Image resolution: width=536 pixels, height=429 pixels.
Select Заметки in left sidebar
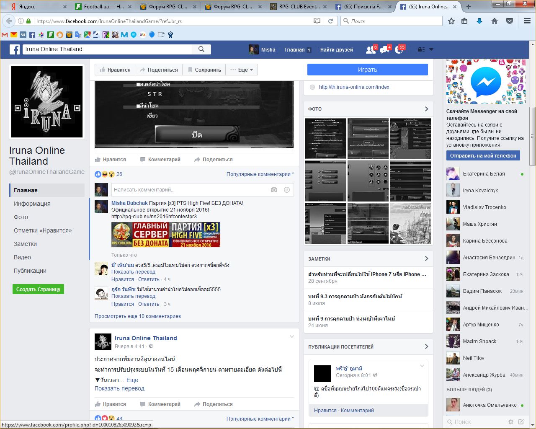click(25, 244)
